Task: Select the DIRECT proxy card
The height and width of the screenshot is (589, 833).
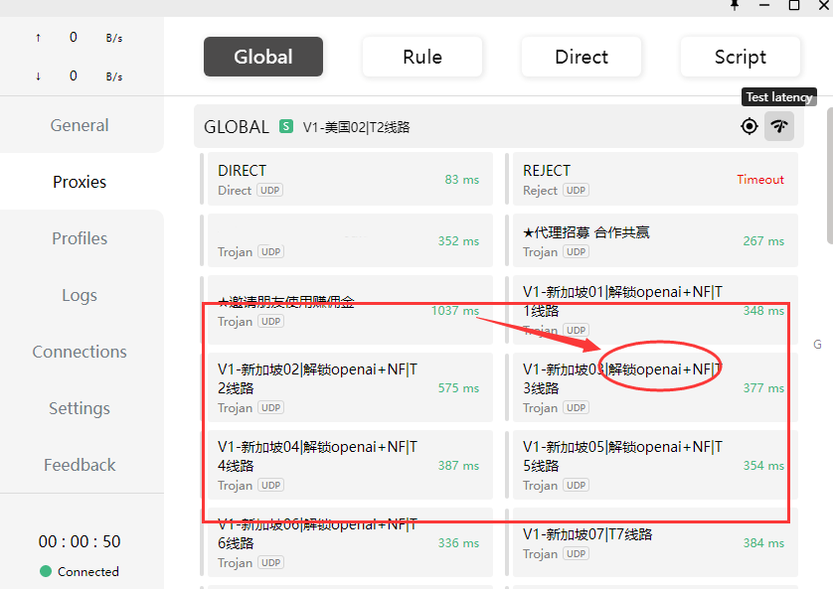Action: click(347, 180)
